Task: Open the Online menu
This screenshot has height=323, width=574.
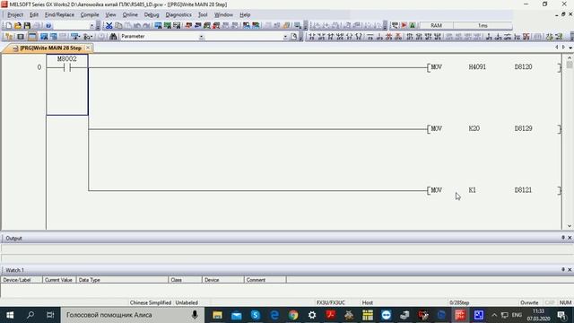Action: 130,14
